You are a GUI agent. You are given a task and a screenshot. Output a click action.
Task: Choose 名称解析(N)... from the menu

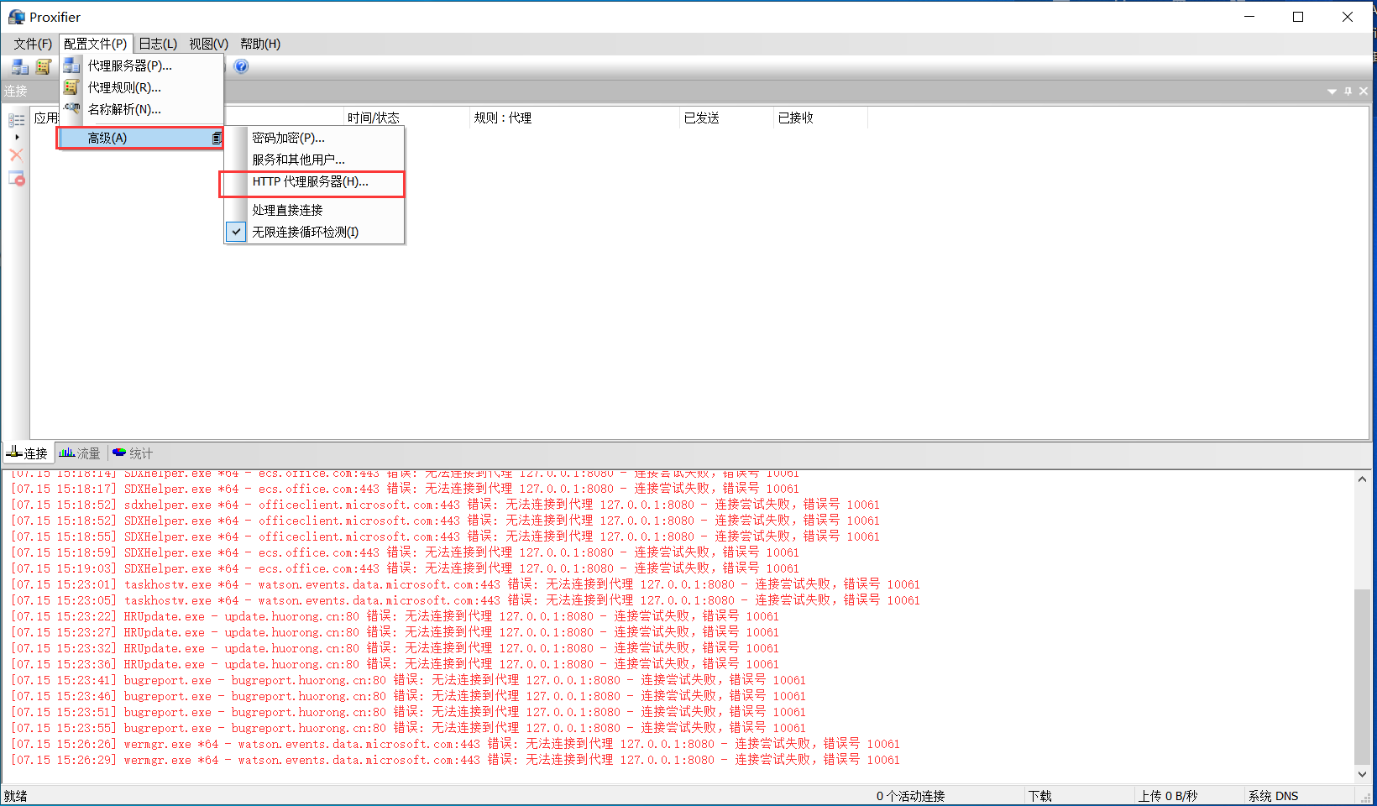coord(142,109)
